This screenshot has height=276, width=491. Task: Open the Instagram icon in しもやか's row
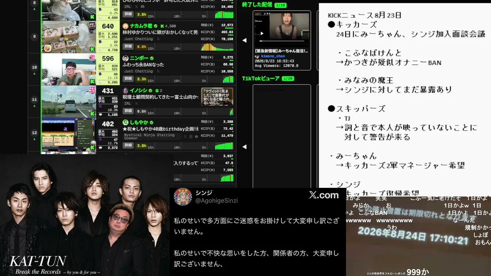[x=191, y=136]
